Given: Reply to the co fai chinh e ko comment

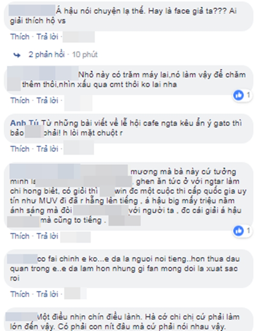Looking at the screenshot, I should (47, 294).
